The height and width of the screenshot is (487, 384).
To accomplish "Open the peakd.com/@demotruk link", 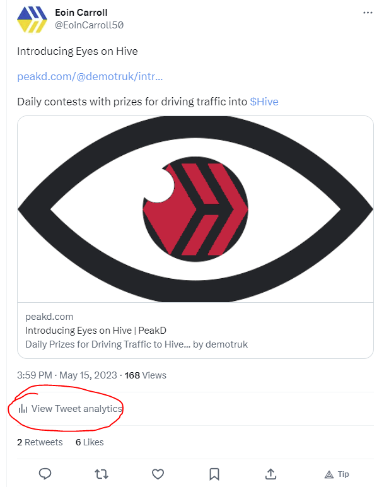I will pyautogui.click(x=90, y=76).
